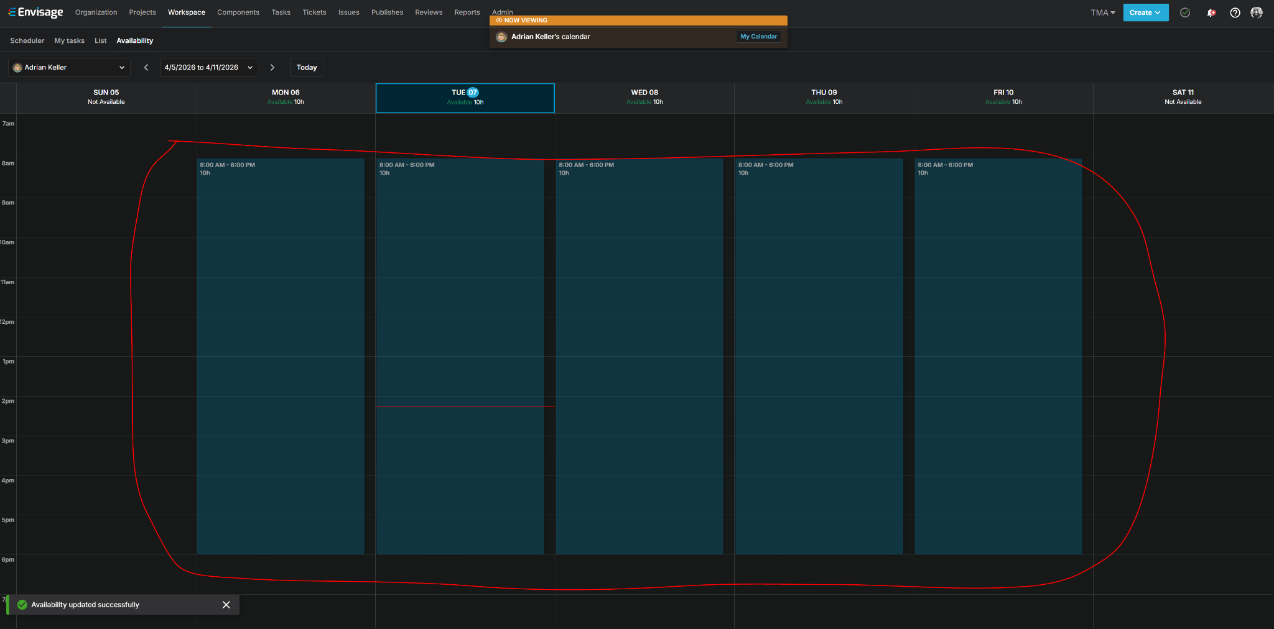1274x629 pixels.
Task: Switch to the My tasks tab
Action: 69,40
